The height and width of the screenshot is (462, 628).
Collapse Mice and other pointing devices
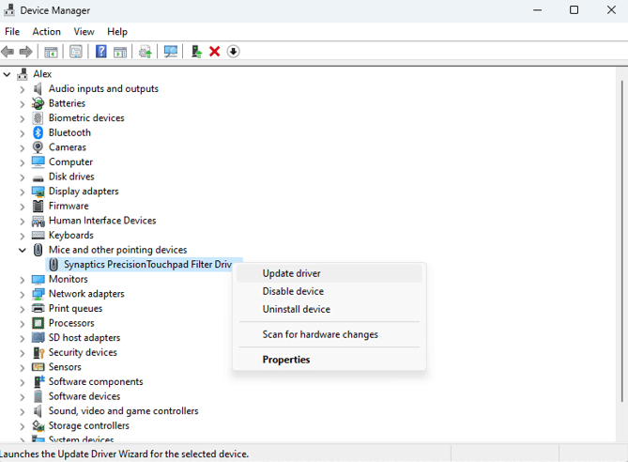tap(23, 251)
